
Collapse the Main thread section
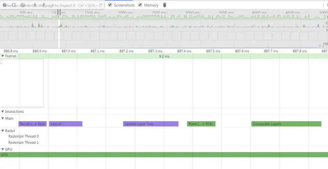[3, 118]
